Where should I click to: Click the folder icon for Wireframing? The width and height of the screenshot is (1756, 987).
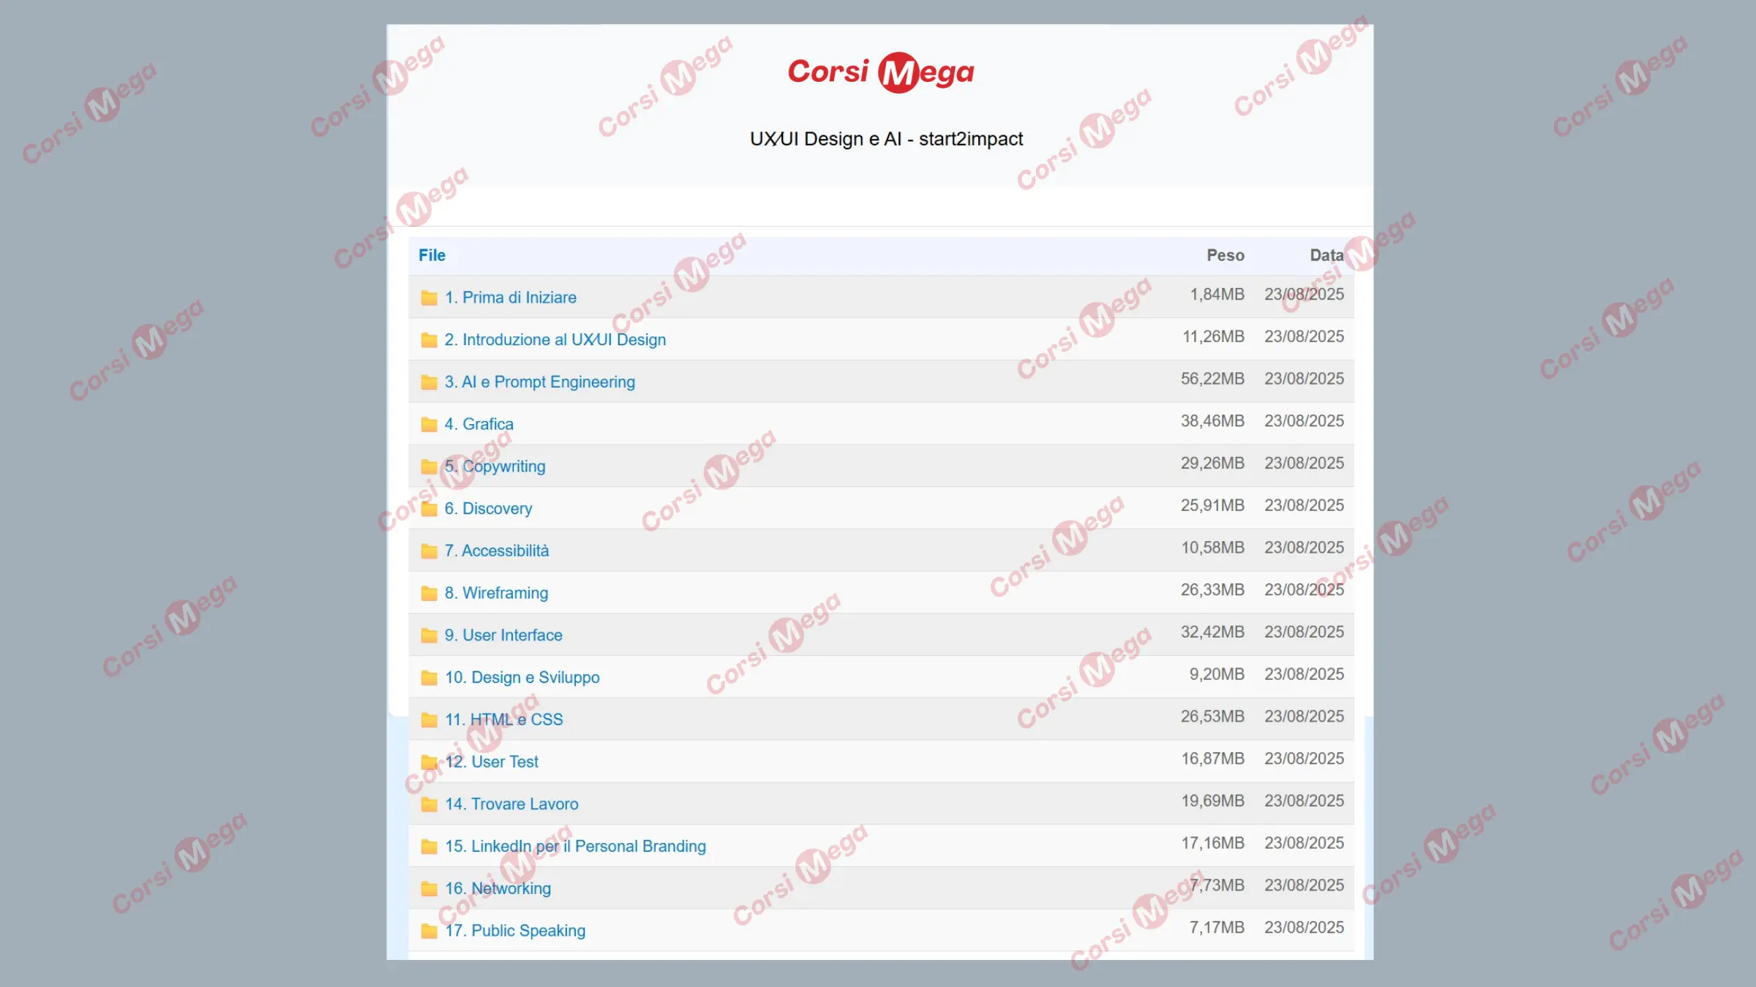click(429, 594)
